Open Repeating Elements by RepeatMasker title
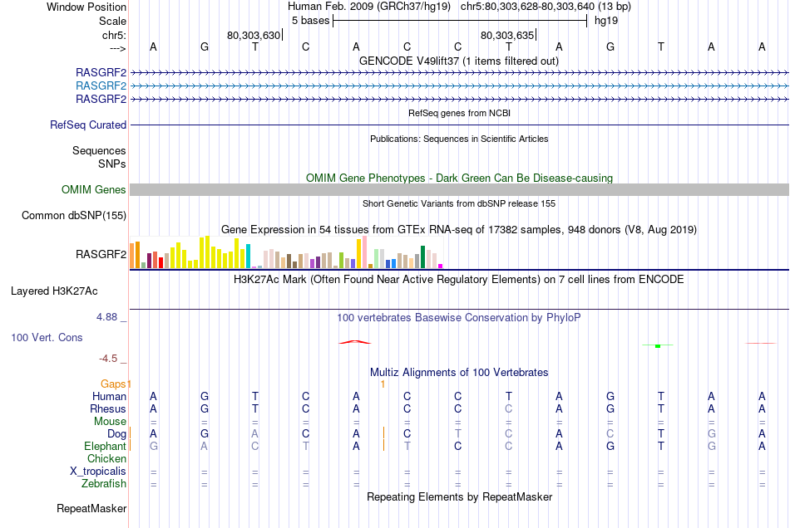The image size is (790, 528). [460, 497]
